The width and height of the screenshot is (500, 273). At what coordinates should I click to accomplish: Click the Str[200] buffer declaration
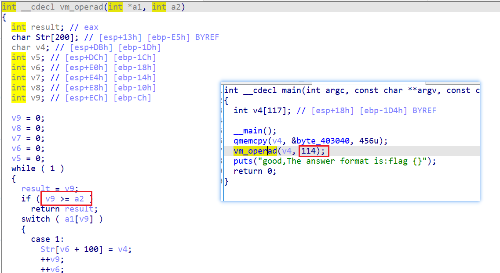point(45,37)
